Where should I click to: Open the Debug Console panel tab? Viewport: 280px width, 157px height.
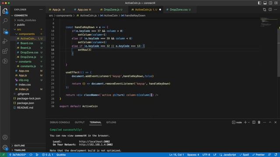click(x=60, y=122)
